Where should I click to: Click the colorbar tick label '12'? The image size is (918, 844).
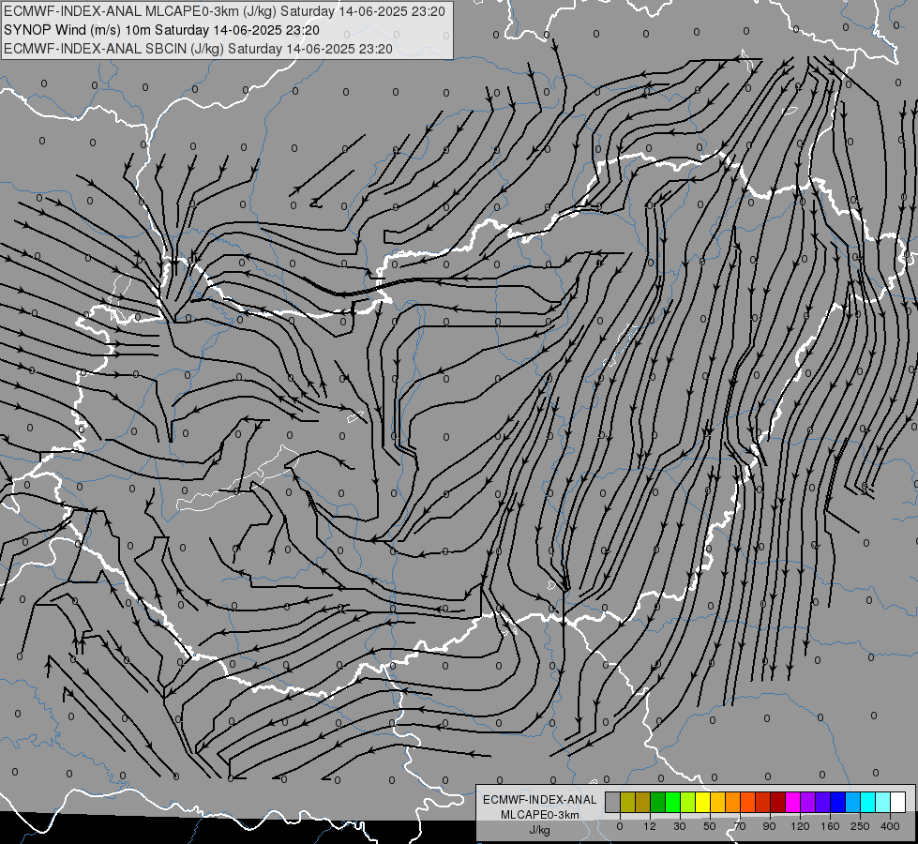[x=649, y=826]
